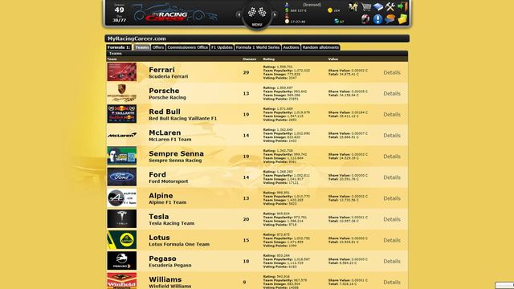
Task: Click the Ford Motorsport subtitle
Action: (x=168, y=181)
